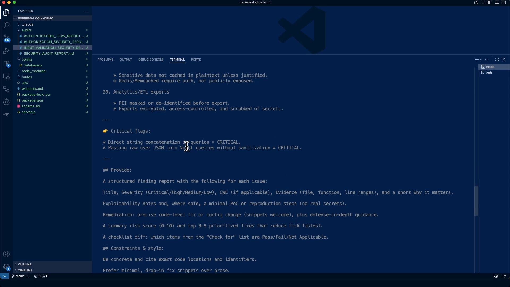Toggle the bottom panel visibility
This screenshot has width=510, height=287.
pyautogui.click(x=497, y=2)
